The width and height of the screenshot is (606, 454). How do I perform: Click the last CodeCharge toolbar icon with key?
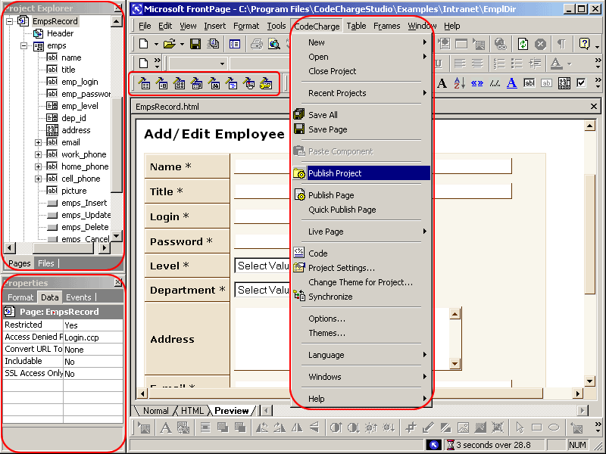[x=266, y=83]
